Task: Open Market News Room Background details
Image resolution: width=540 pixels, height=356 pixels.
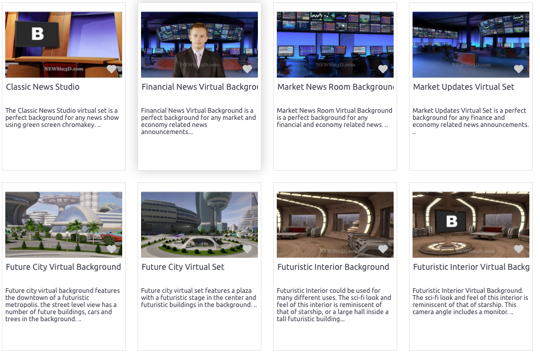Action: pyautogui.click(x=335, y=87)
